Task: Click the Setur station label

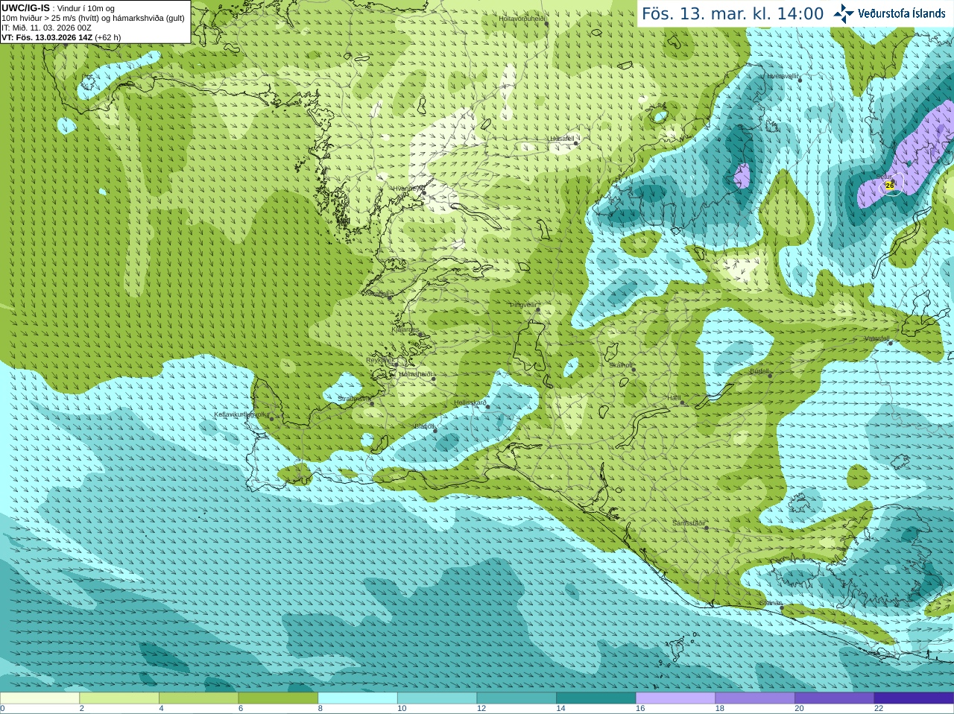Action: tap(884, 177)
